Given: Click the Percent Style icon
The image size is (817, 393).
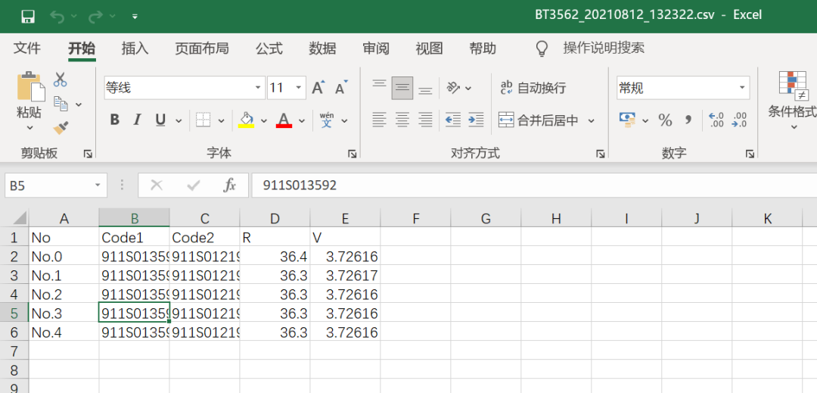Looking at the screenshot, I should pyautogui.click(x=665, y=120).
